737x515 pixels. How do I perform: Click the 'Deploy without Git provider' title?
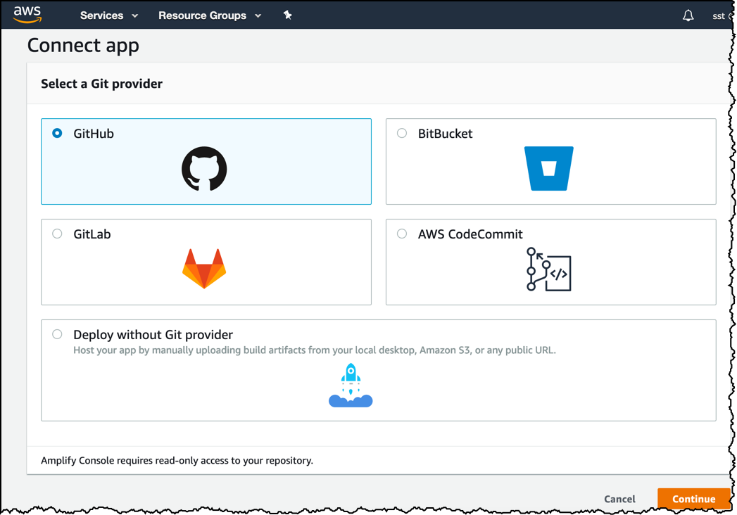[x=153, y=335]
